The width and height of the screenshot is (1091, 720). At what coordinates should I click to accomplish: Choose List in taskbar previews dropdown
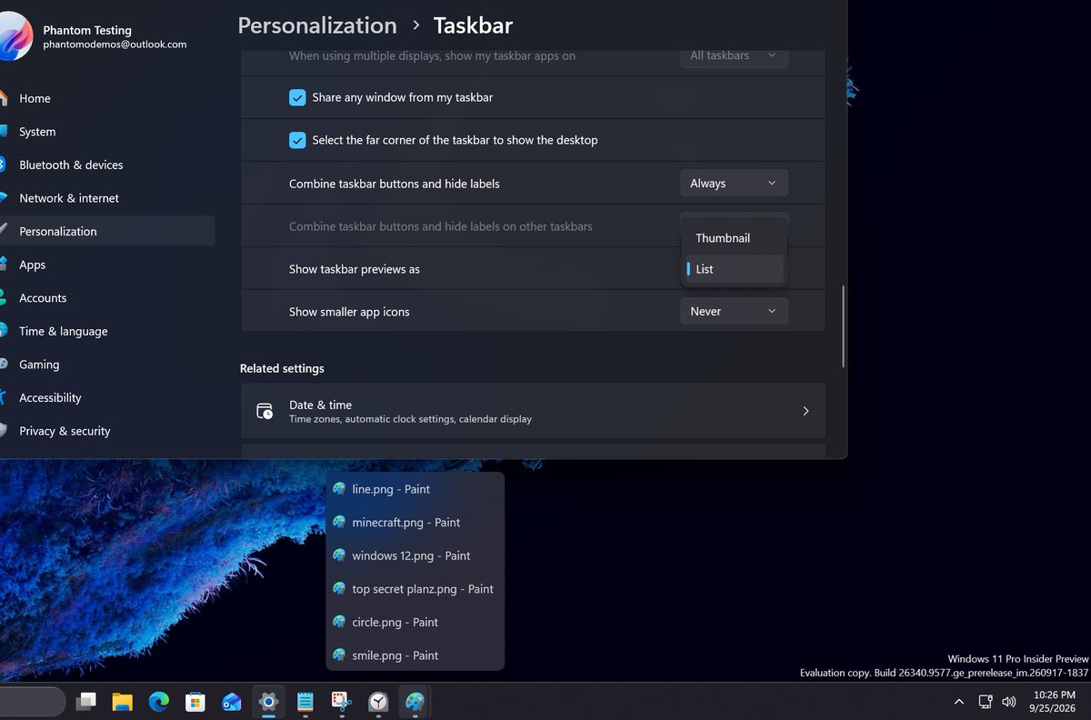point(734,269)
